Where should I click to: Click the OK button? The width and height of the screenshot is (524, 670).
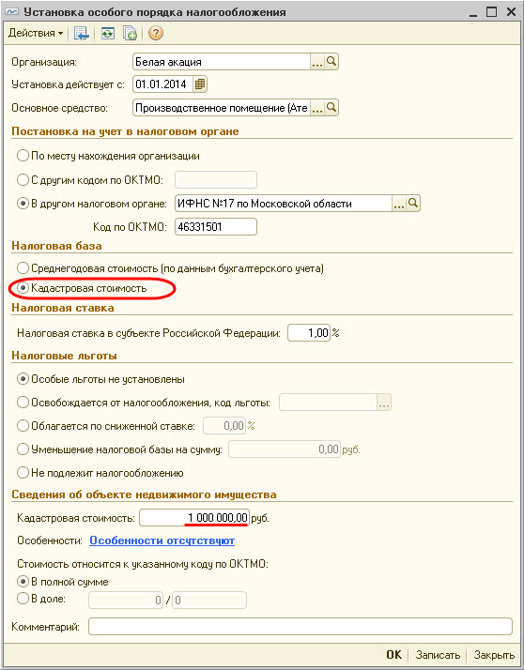394,655
